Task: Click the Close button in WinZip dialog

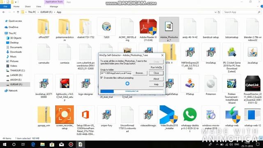Action: 156,73
